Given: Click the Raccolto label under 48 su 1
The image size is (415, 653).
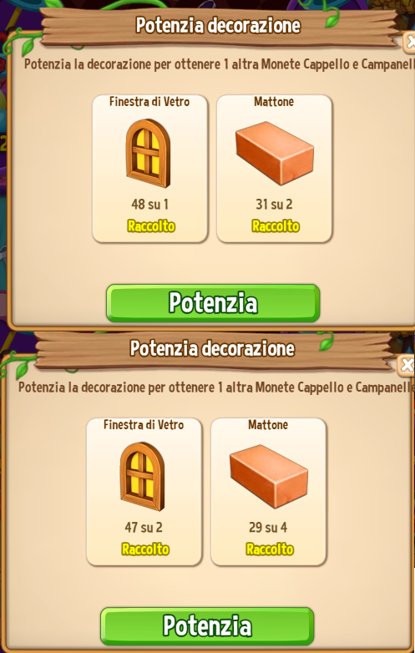Looking at the screenshot, I should click(150, 226).
